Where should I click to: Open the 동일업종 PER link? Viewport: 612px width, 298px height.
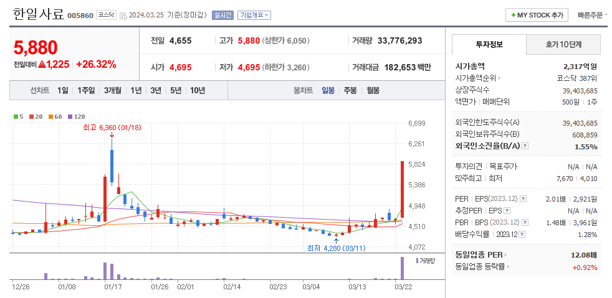pos(482,255)
